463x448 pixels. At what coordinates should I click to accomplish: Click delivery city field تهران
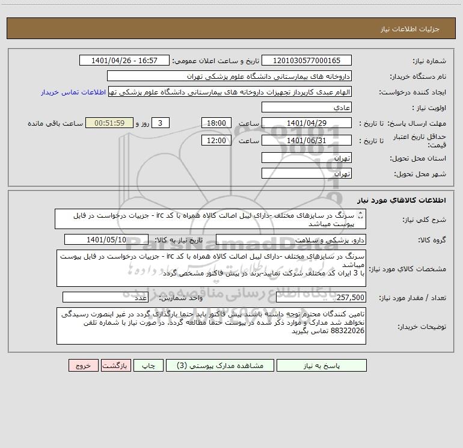[x=307, y=173]
